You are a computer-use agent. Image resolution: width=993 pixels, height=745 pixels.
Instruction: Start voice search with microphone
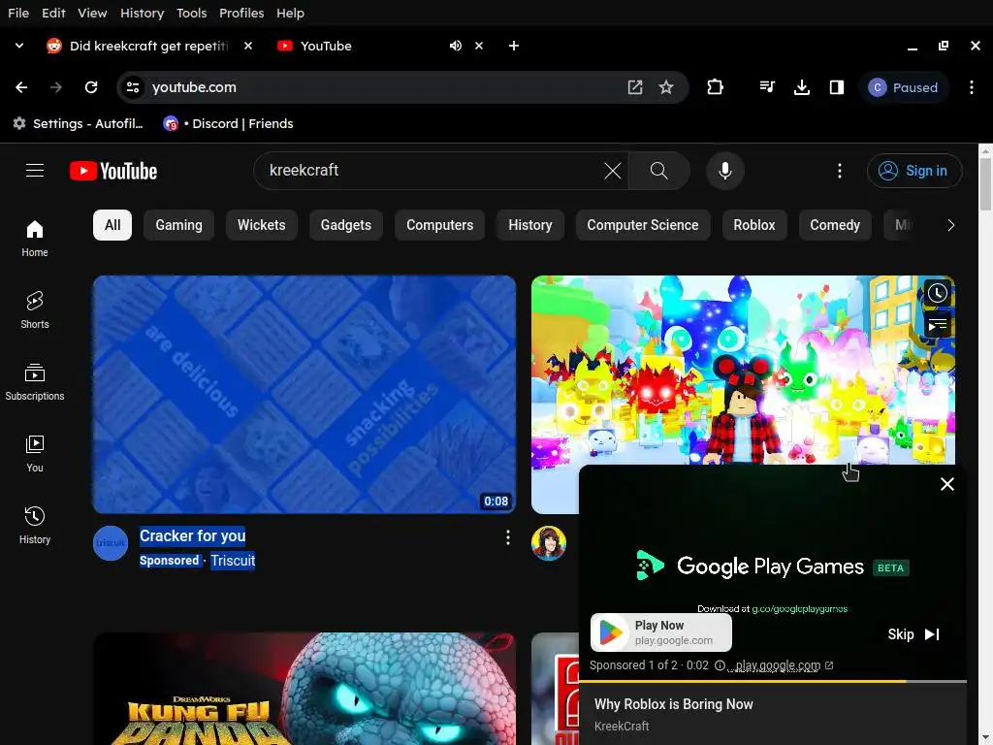pyautogui.click(x=725, y=171)
